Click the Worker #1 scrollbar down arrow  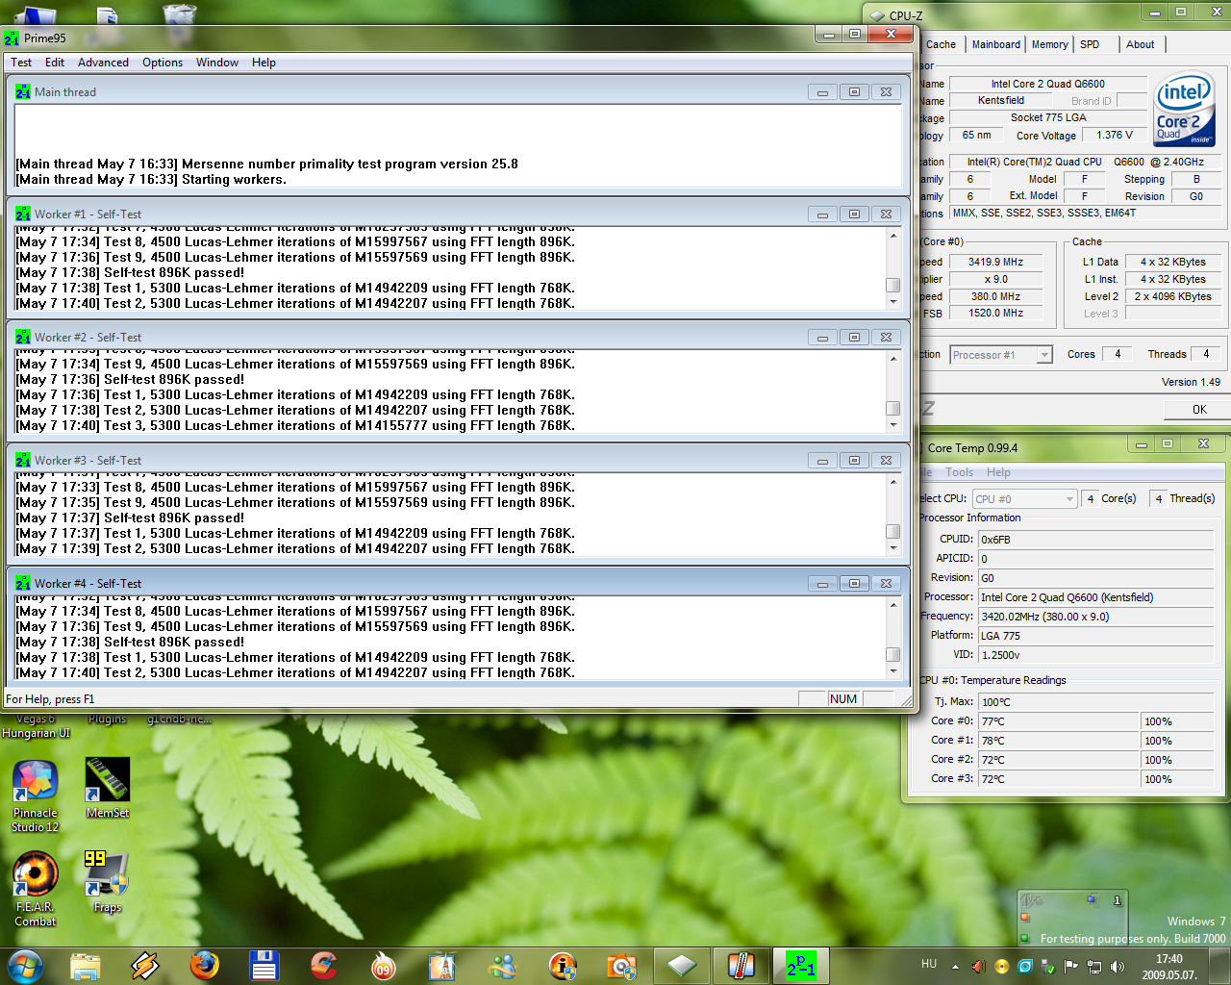click(893, 301)
